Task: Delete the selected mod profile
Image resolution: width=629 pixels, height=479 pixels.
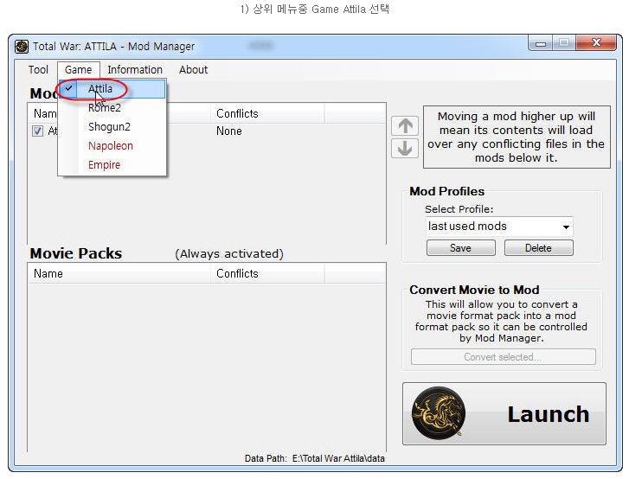Action: click(538, 248)
